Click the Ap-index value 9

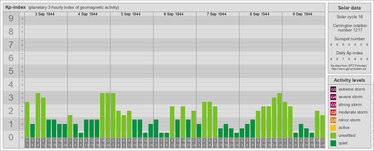(361, 59)
